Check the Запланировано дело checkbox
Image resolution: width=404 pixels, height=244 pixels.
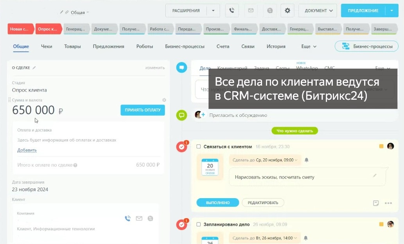(x=198, y=224)
